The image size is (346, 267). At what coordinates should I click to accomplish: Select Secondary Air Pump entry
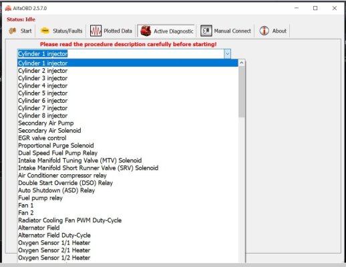tap(128, 123)
